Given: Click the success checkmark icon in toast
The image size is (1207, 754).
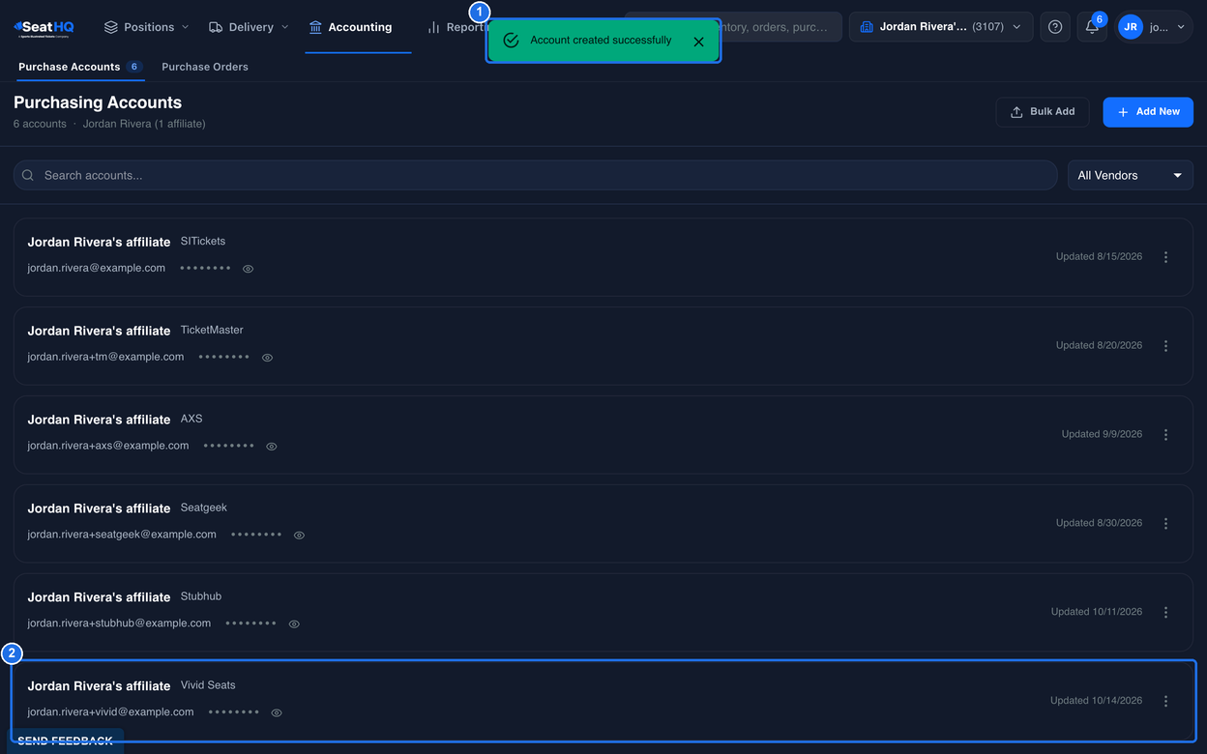Looking at the screenshot, I should click(512, 41).
